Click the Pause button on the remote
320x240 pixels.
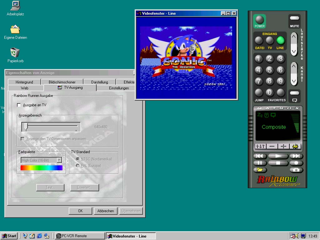260,163
